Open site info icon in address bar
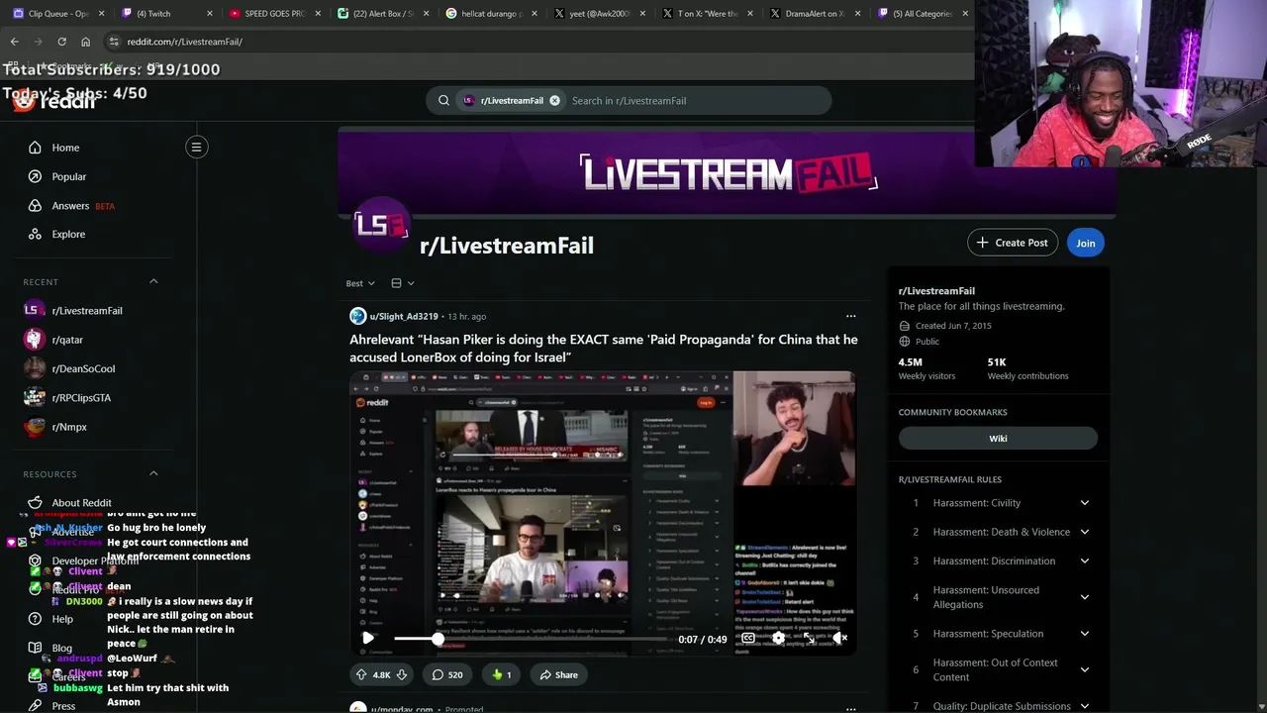 coord(114,42)
